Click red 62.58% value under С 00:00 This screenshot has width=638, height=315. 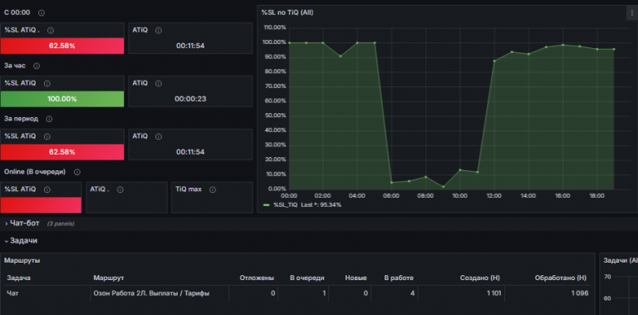tap(62, 46)
